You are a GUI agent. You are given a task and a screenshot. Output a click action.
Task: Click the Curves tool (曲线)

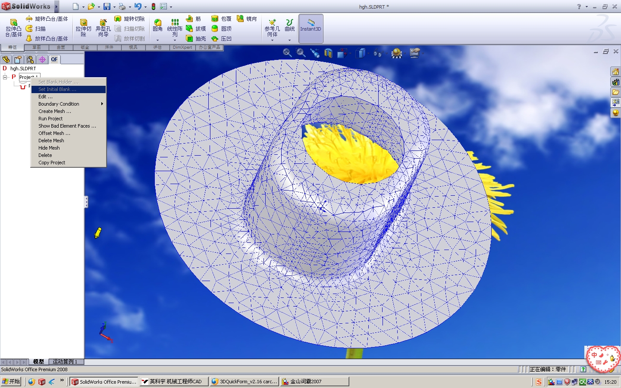[x=290, y=25]
